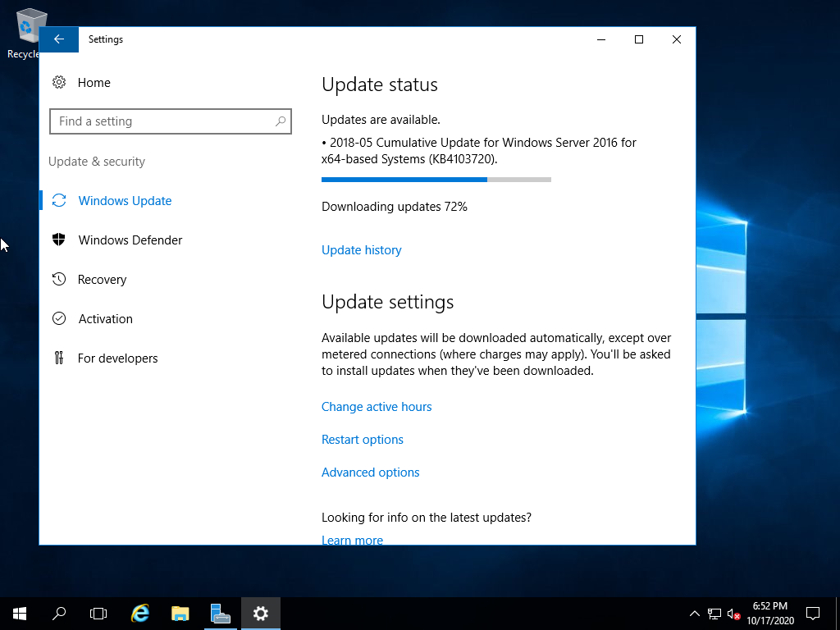The width and height of the screenshot is (840, 630).
Task: Open Advanced options link
Action: (370, 472)
